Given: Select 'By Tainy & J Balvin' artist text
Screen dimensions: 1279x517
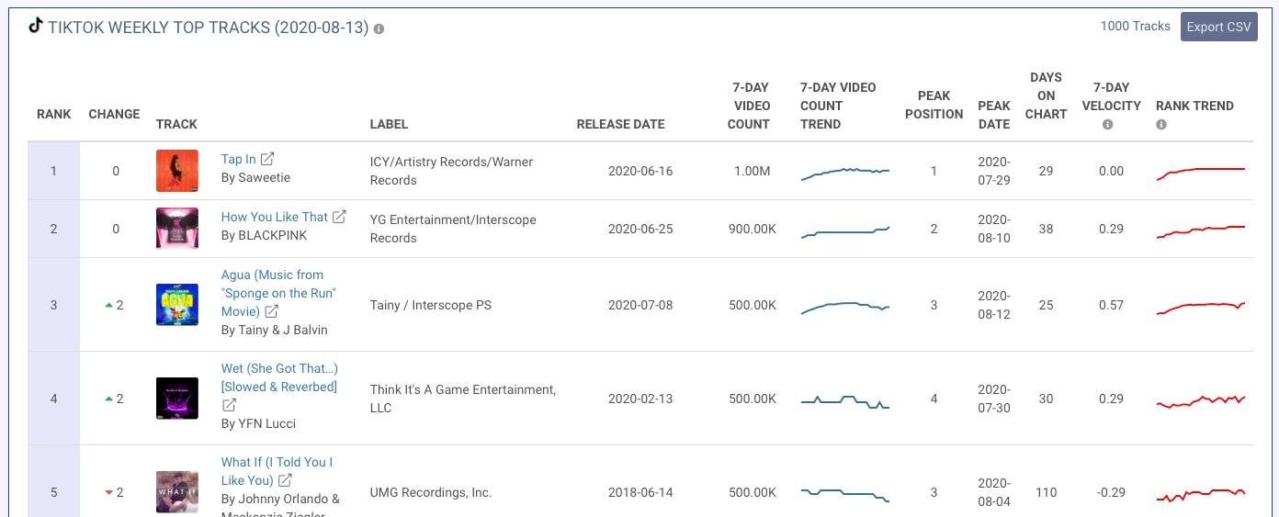Looking at the screenshot, I should [274, 330].
